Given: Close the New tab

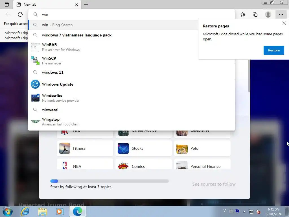Looking at the screenshot, I should [x=77, y=5].
